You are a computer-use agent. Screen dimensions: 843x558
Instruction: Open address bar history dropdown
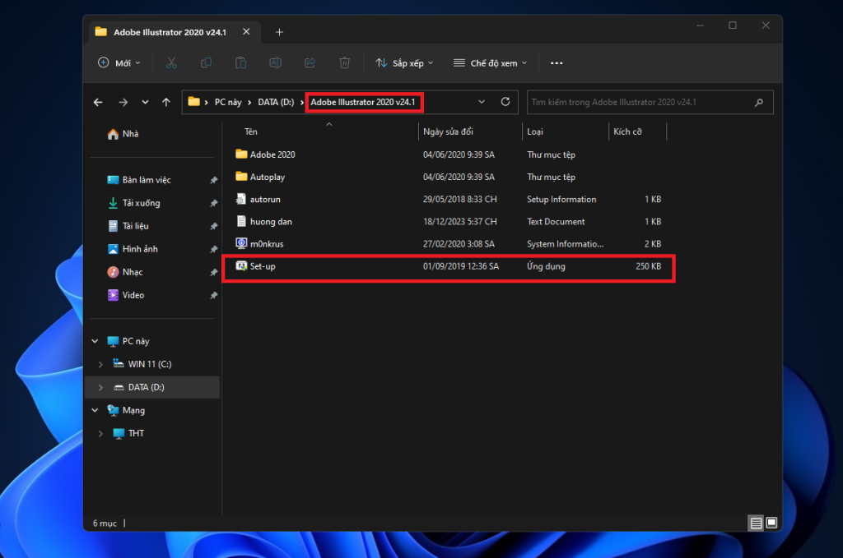click(482, 101)
